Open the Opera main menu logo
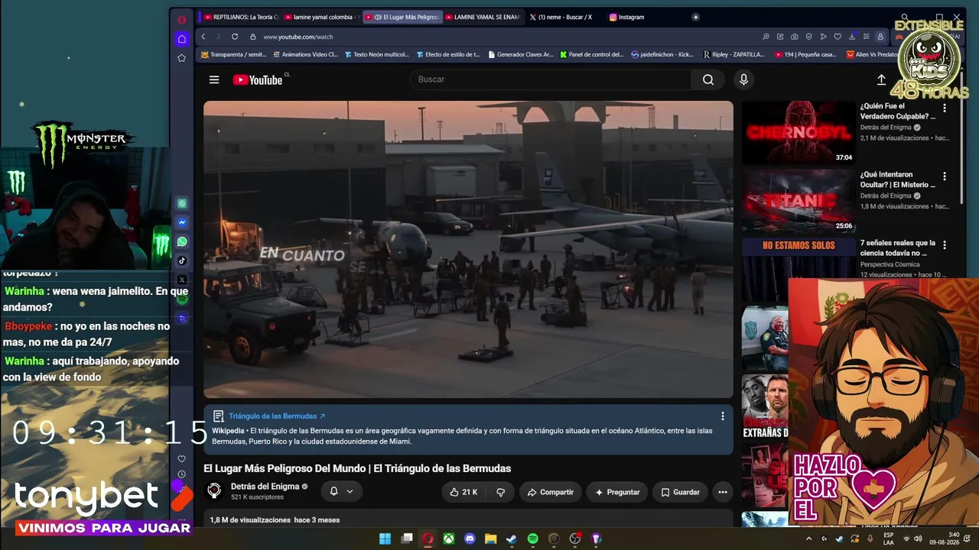 click(182, 20)
